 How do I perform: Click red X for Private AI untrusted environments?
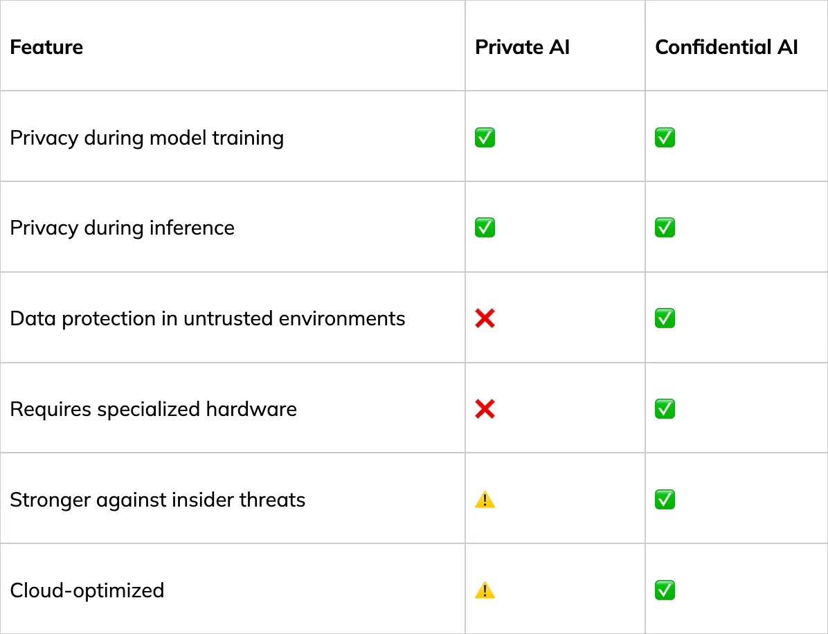tap(485, 318)
